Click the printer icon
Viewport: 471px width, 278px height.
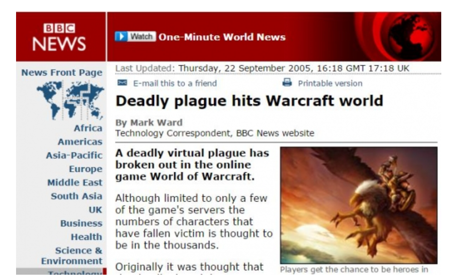pyautogui.click(x=287, y=82)
